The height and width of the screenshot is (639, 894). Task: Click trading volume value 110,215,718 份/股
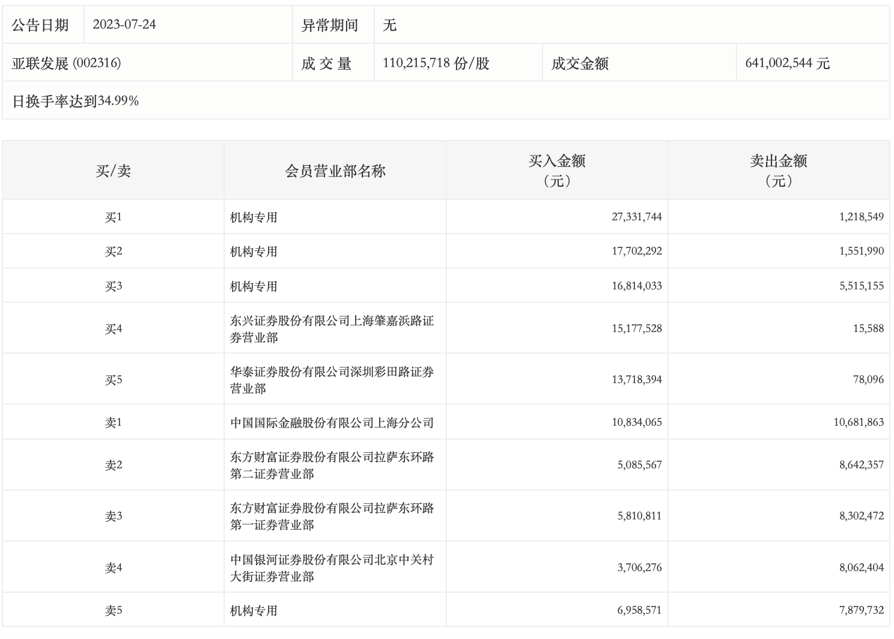[x=436, y=62]
